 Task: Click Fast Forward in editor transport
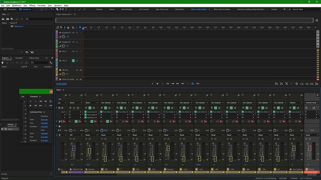click(178, 84)
